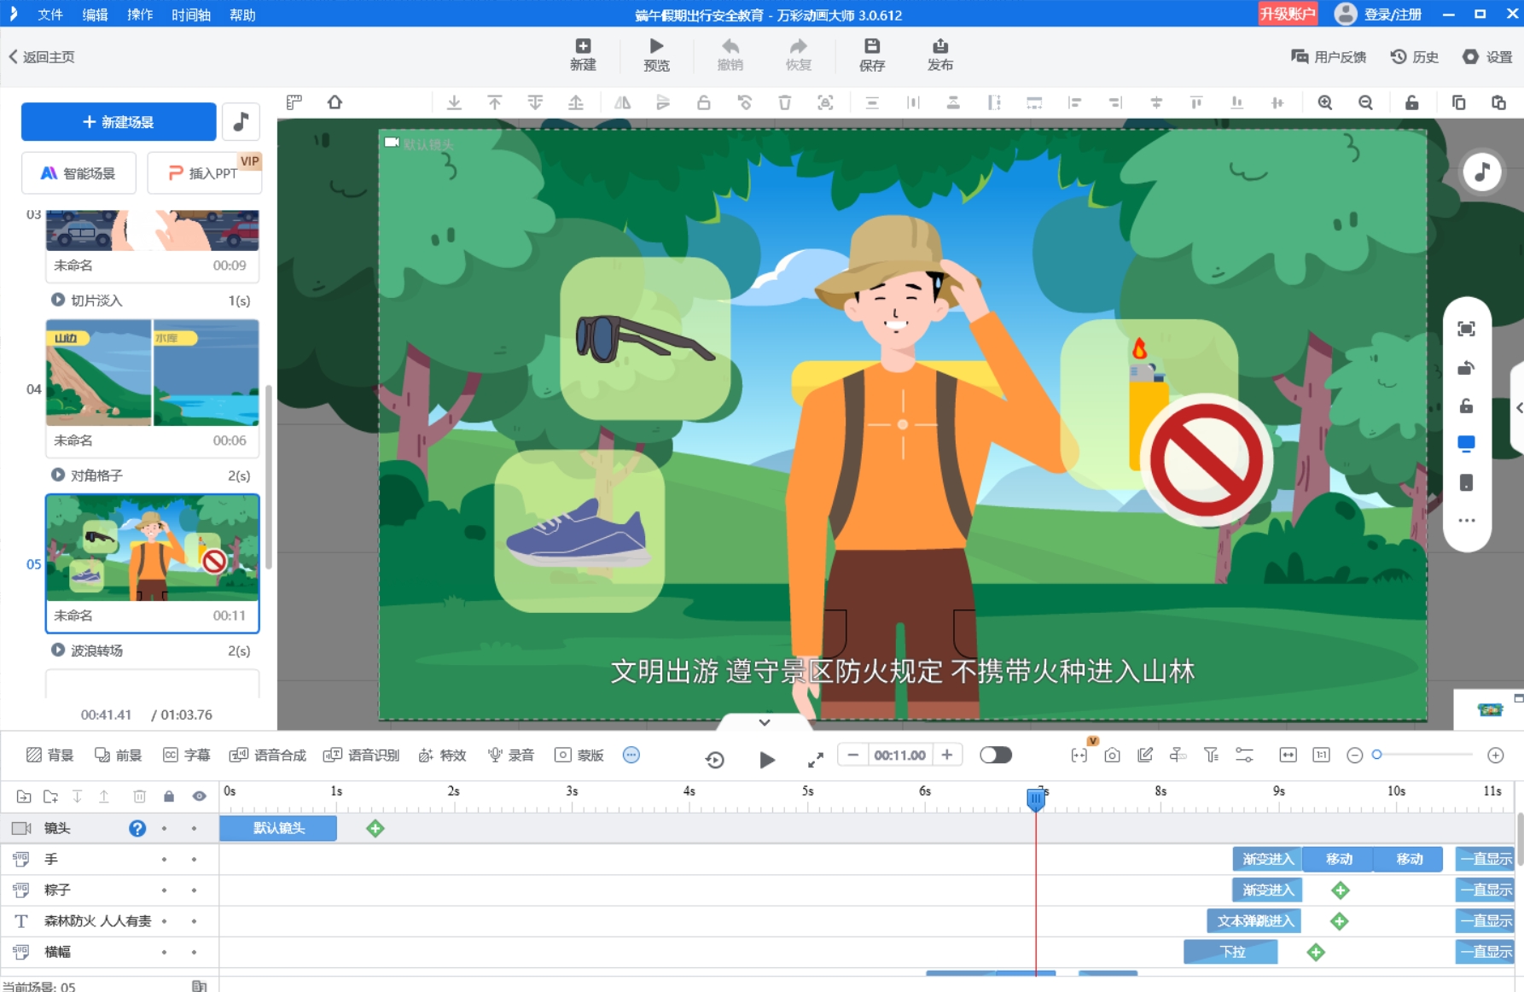This screenshot has height=992, width=1524.
Task: Toggle the unlock icon in canvas toolbar
Action: pyautogui.click(x=1411, y=102)
